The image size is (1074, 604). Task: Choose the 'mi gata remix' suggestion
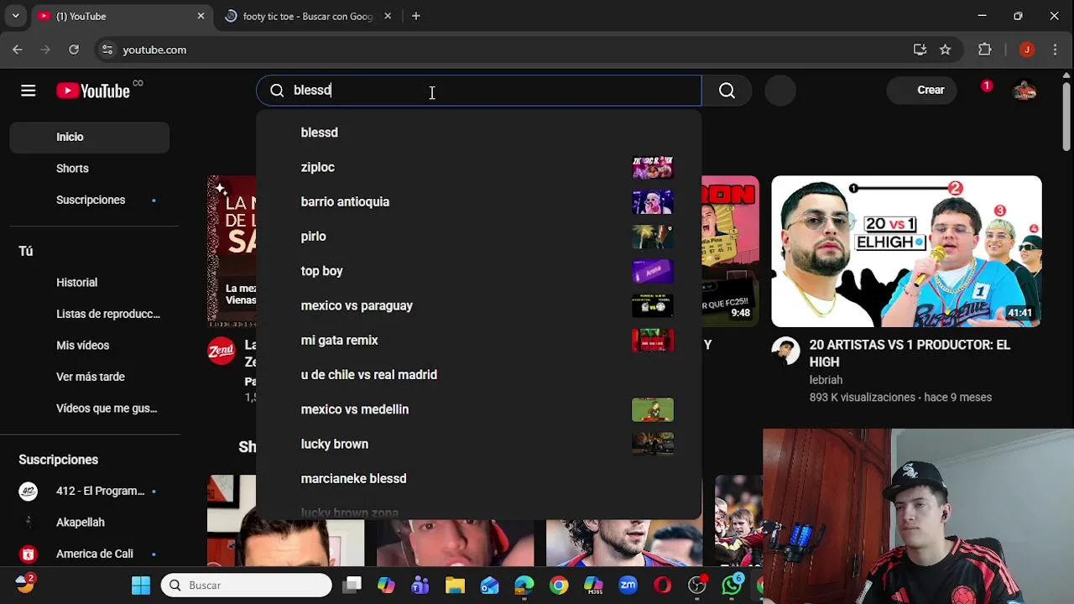point(478,340)
